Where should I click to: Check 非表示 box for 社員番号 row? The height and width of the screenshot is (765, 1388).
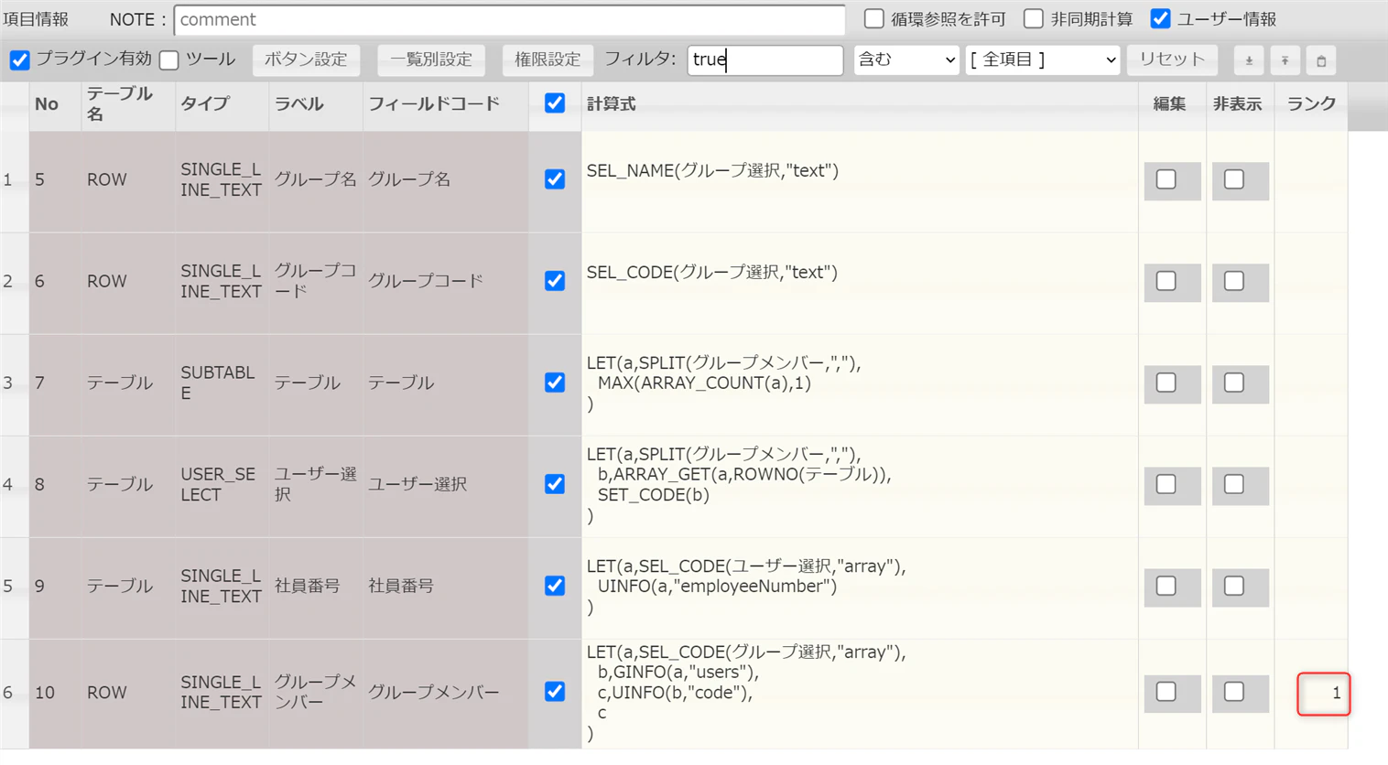pyautogui.click(x=1234, y=586)
